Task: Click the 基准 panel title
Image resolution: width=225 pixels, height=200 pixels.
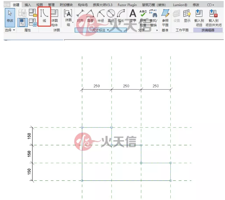Action: tap(165, 30)
